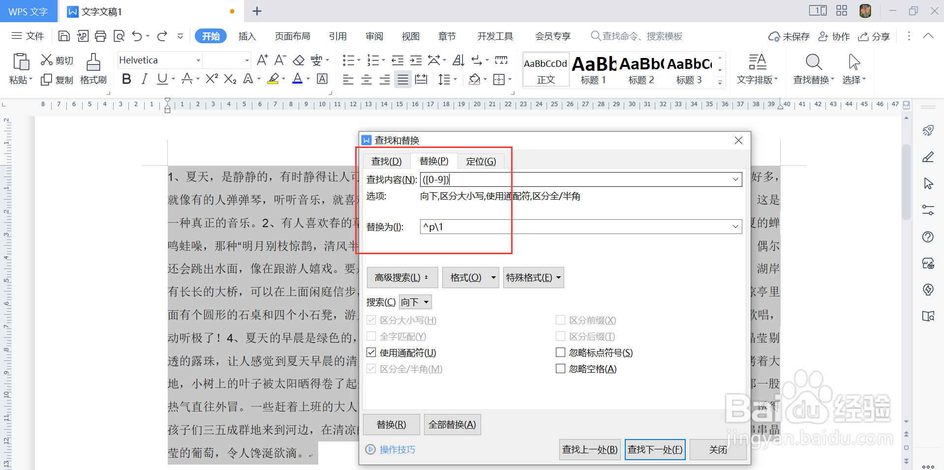Viewport: 944px width, 470px height.
Task: Switch to the 定位 tab
Action: click(x=481, y=161)
